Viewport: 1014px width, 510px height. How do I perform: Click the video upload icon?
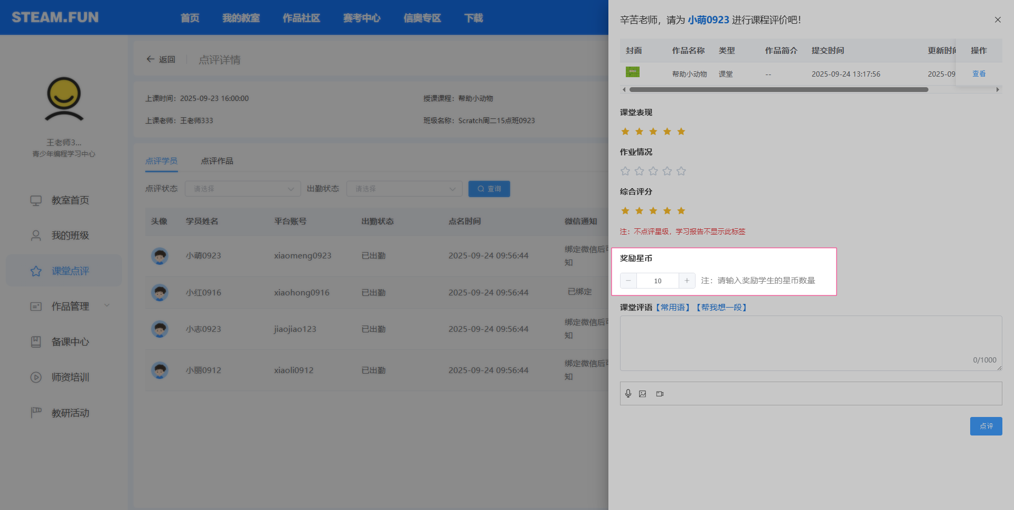660,394
